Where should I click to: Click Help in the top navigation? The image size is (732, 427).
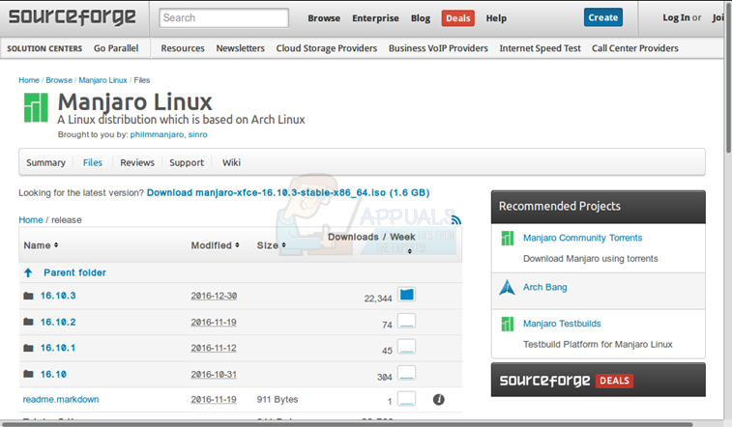coord(496,18)
